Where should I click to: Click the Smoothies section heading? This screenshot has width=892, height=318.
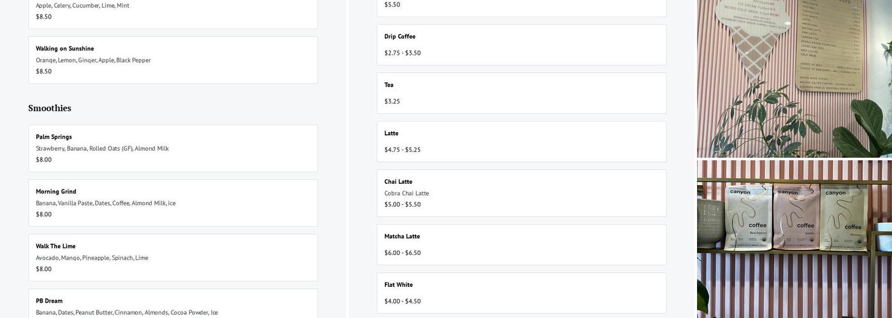(x=50, y=108)
